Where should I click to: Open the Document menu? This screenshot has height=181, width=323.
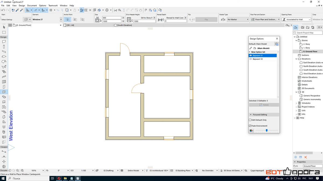tap(32, 6)
